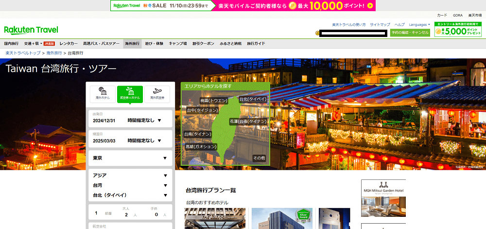
Task: Expand the 東京 departure city dropdown
Action: (x=130, y=158)
